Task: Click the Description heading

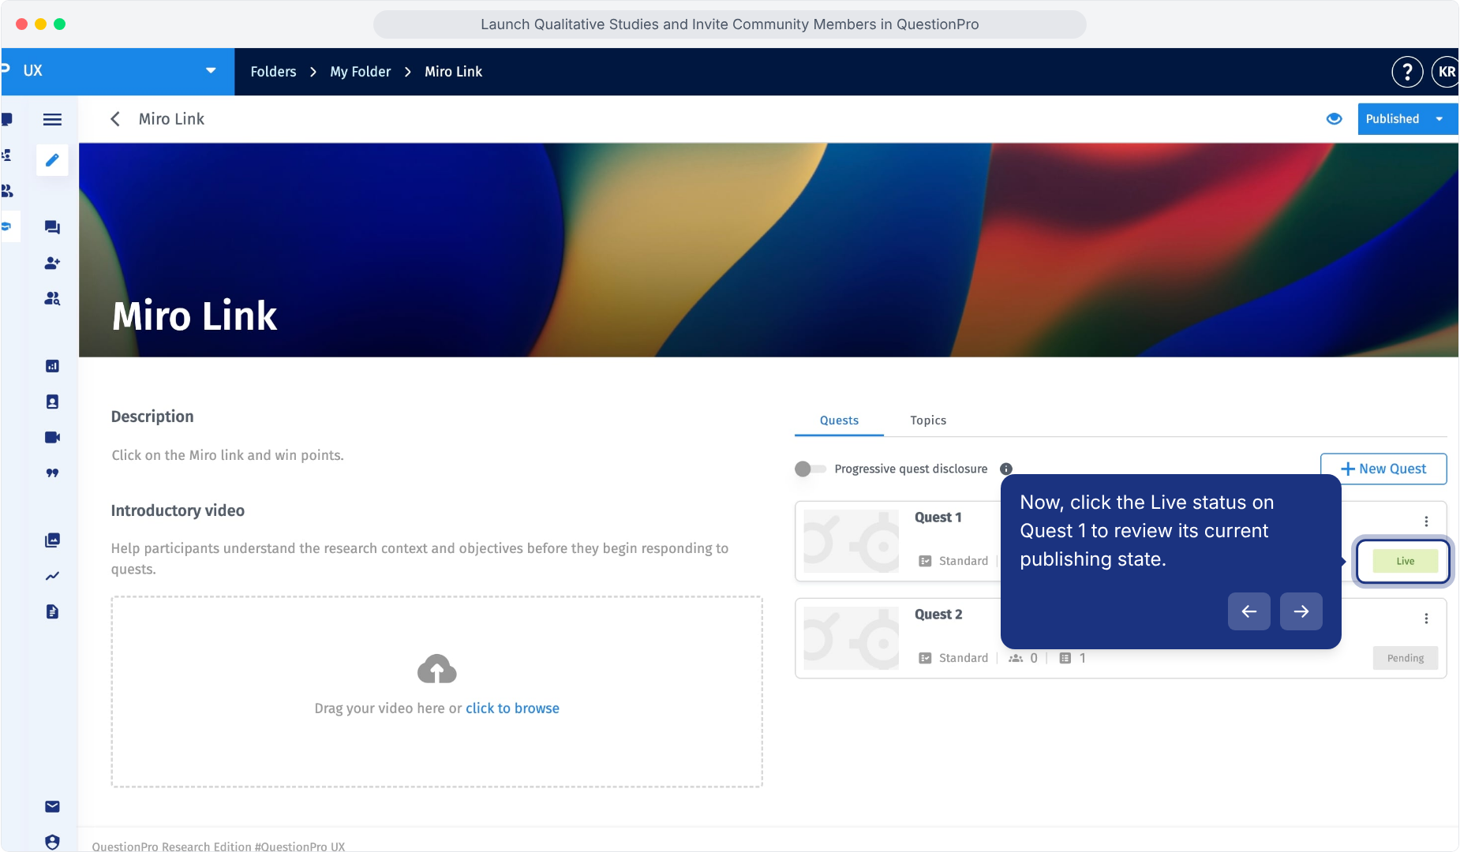Action: pos(152,417)
